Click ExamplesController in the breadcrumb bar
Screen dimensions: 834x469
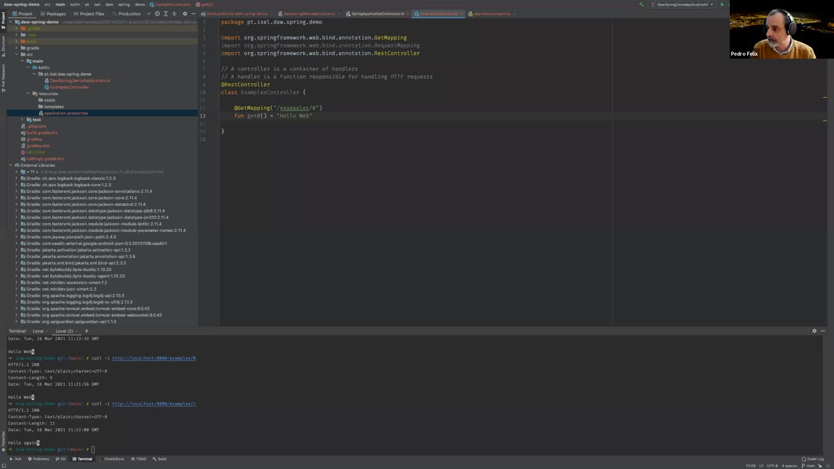point(170,5)
